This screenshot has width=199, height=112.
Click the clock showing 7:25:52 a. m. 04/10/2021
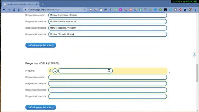click(185, 2)
